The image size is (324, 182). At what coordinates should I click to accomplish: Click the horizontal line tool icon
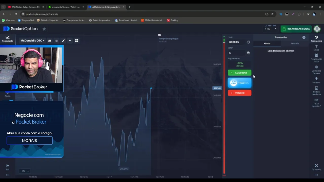[x=70, y=40]
